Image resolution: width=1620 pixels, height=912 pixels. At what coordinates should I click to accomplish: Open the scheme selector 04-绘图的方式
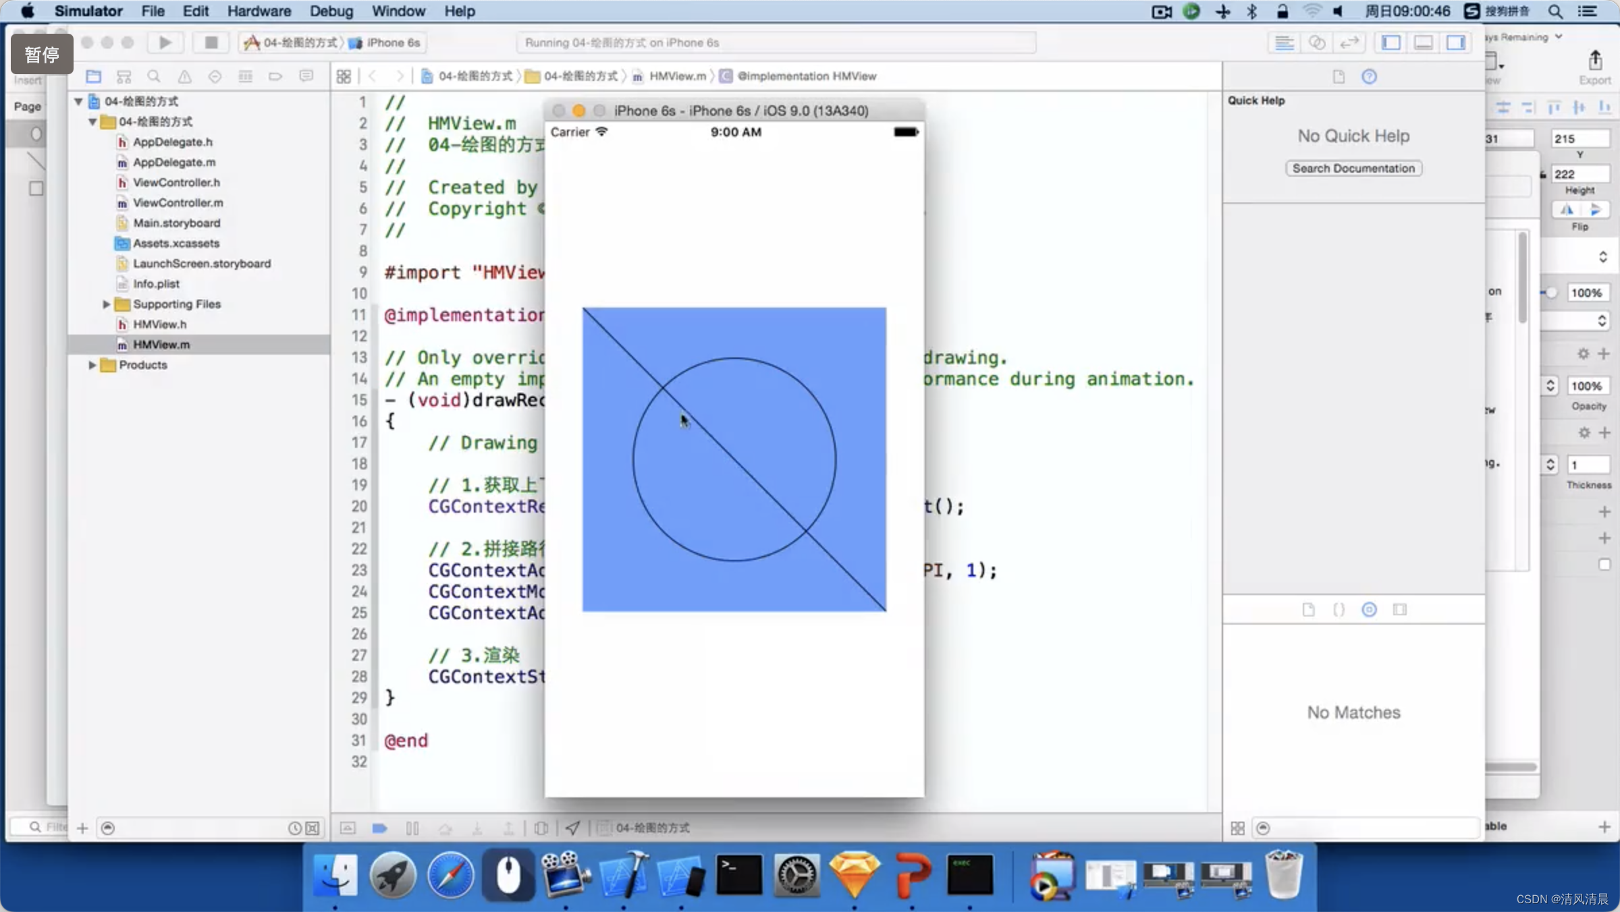pyautogui.click(x=291, y=42)
